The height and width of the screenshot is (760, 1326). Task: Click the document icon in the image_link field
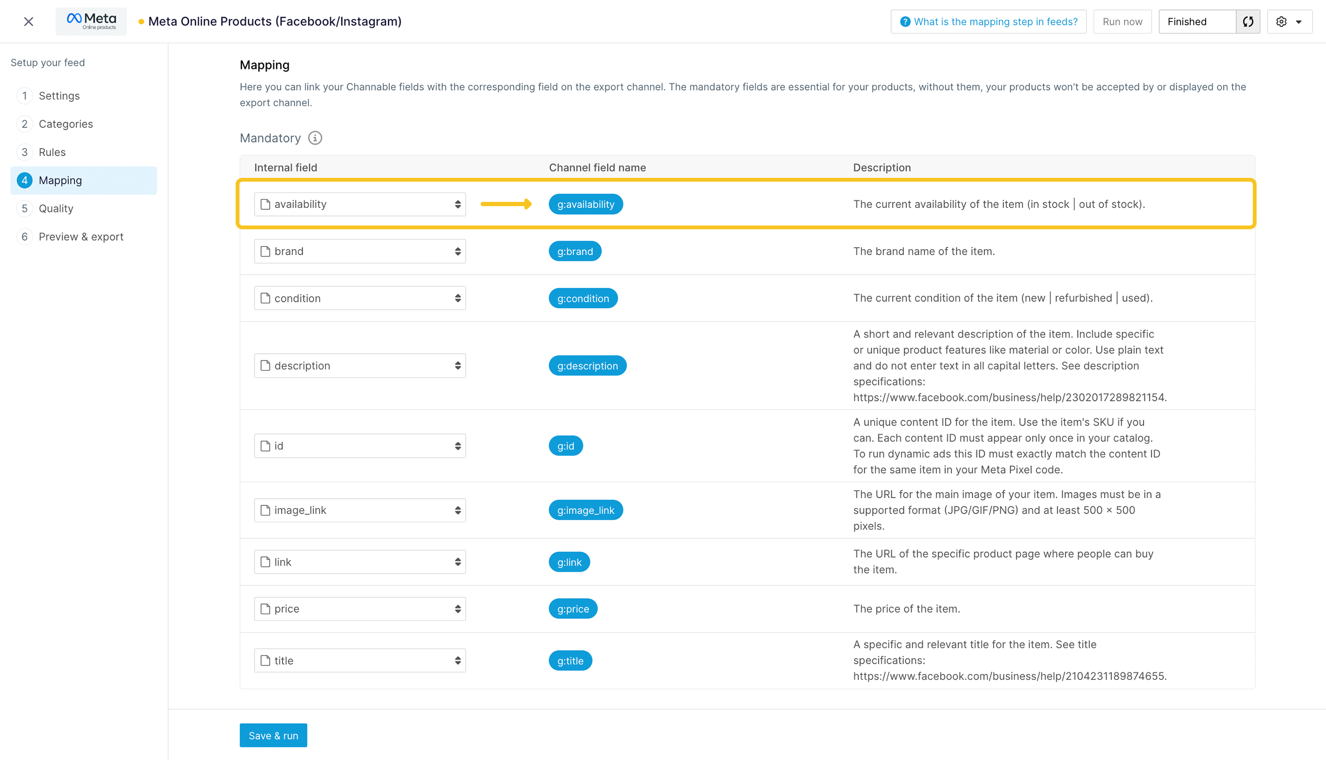click(x=265, y=510)
